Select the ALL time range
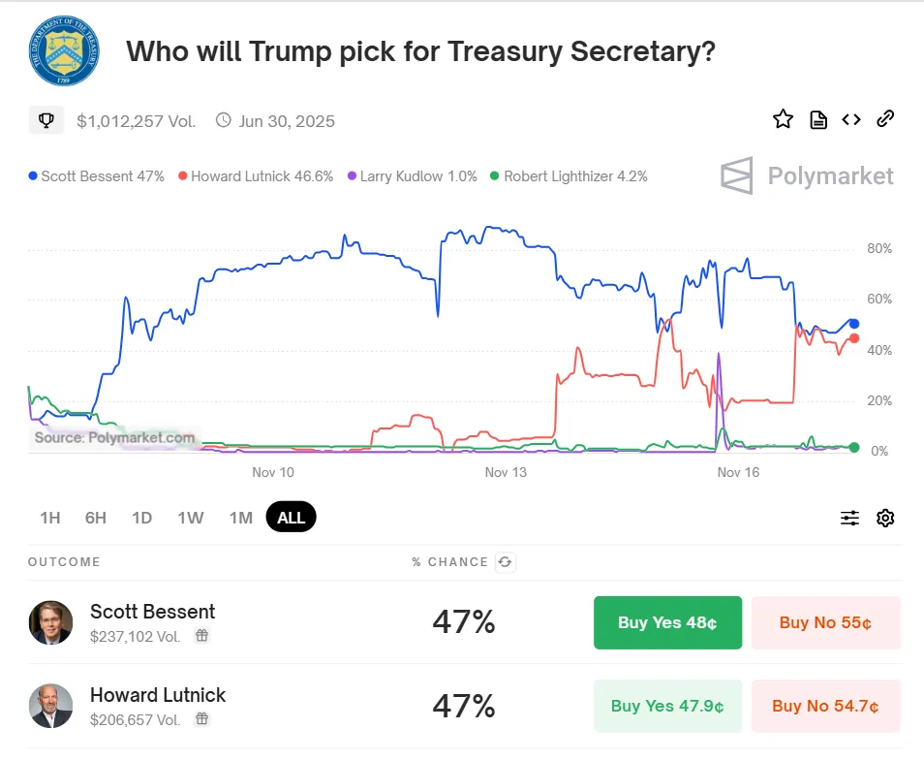This screenshot has height=760, width=924. [x=291, y=518]
